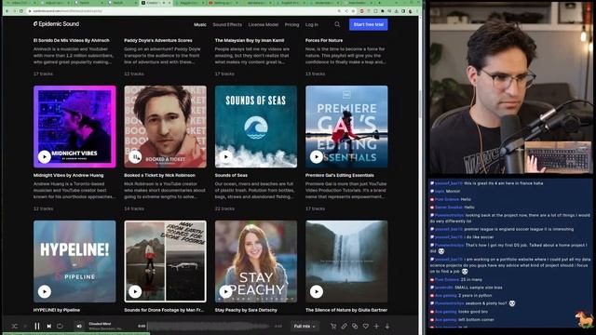596x335 pixels.
Task: Pause the Booked a Ticket playlist
Action: click(x=135, y=156)
